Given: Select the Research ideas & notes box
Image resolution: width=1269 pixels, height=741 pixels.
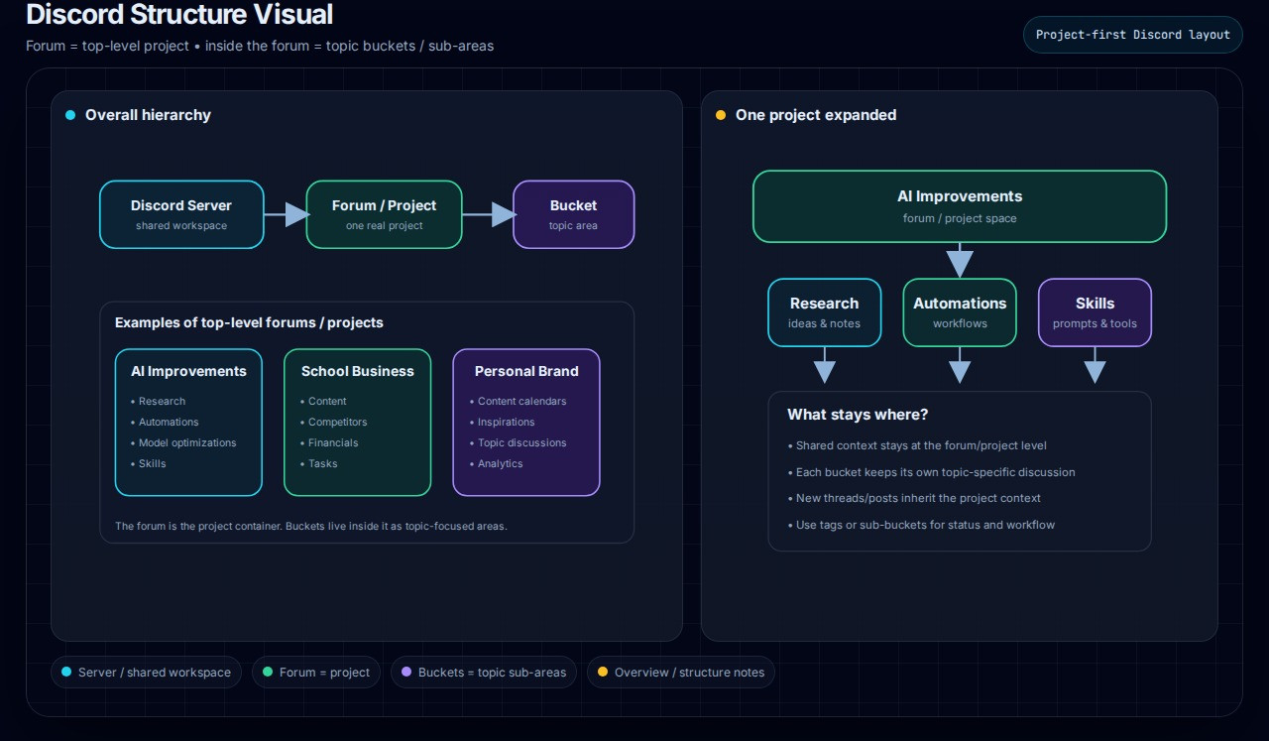Looking at the screenshot, I should point(824,312).
